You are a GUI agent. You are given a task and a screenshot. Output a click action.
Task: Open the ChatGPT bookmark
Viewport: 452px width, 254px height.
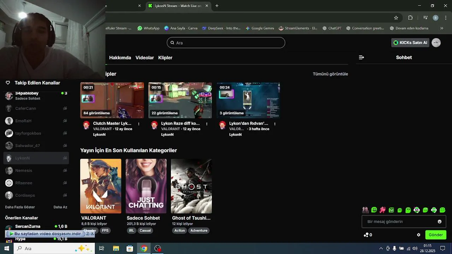point(332,28)
